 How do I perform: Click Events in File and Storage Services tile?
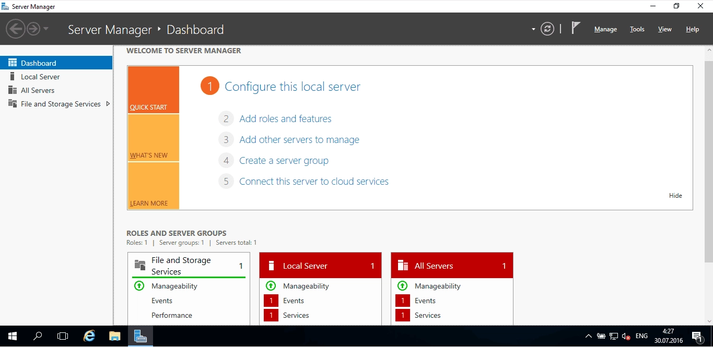click(162, 301)
